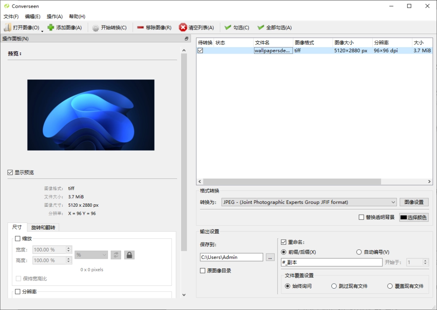Click the padlock aspect ratio lock icon

click(129, 255)
